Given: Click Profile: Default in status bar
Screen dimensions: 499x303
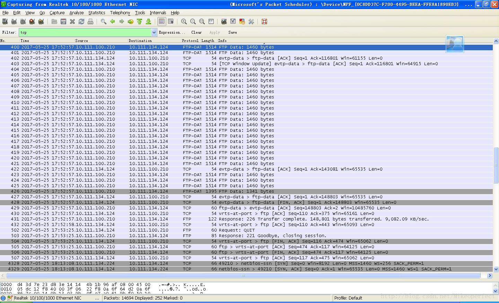Looking at the screenshot, I should tap(348, 298).
